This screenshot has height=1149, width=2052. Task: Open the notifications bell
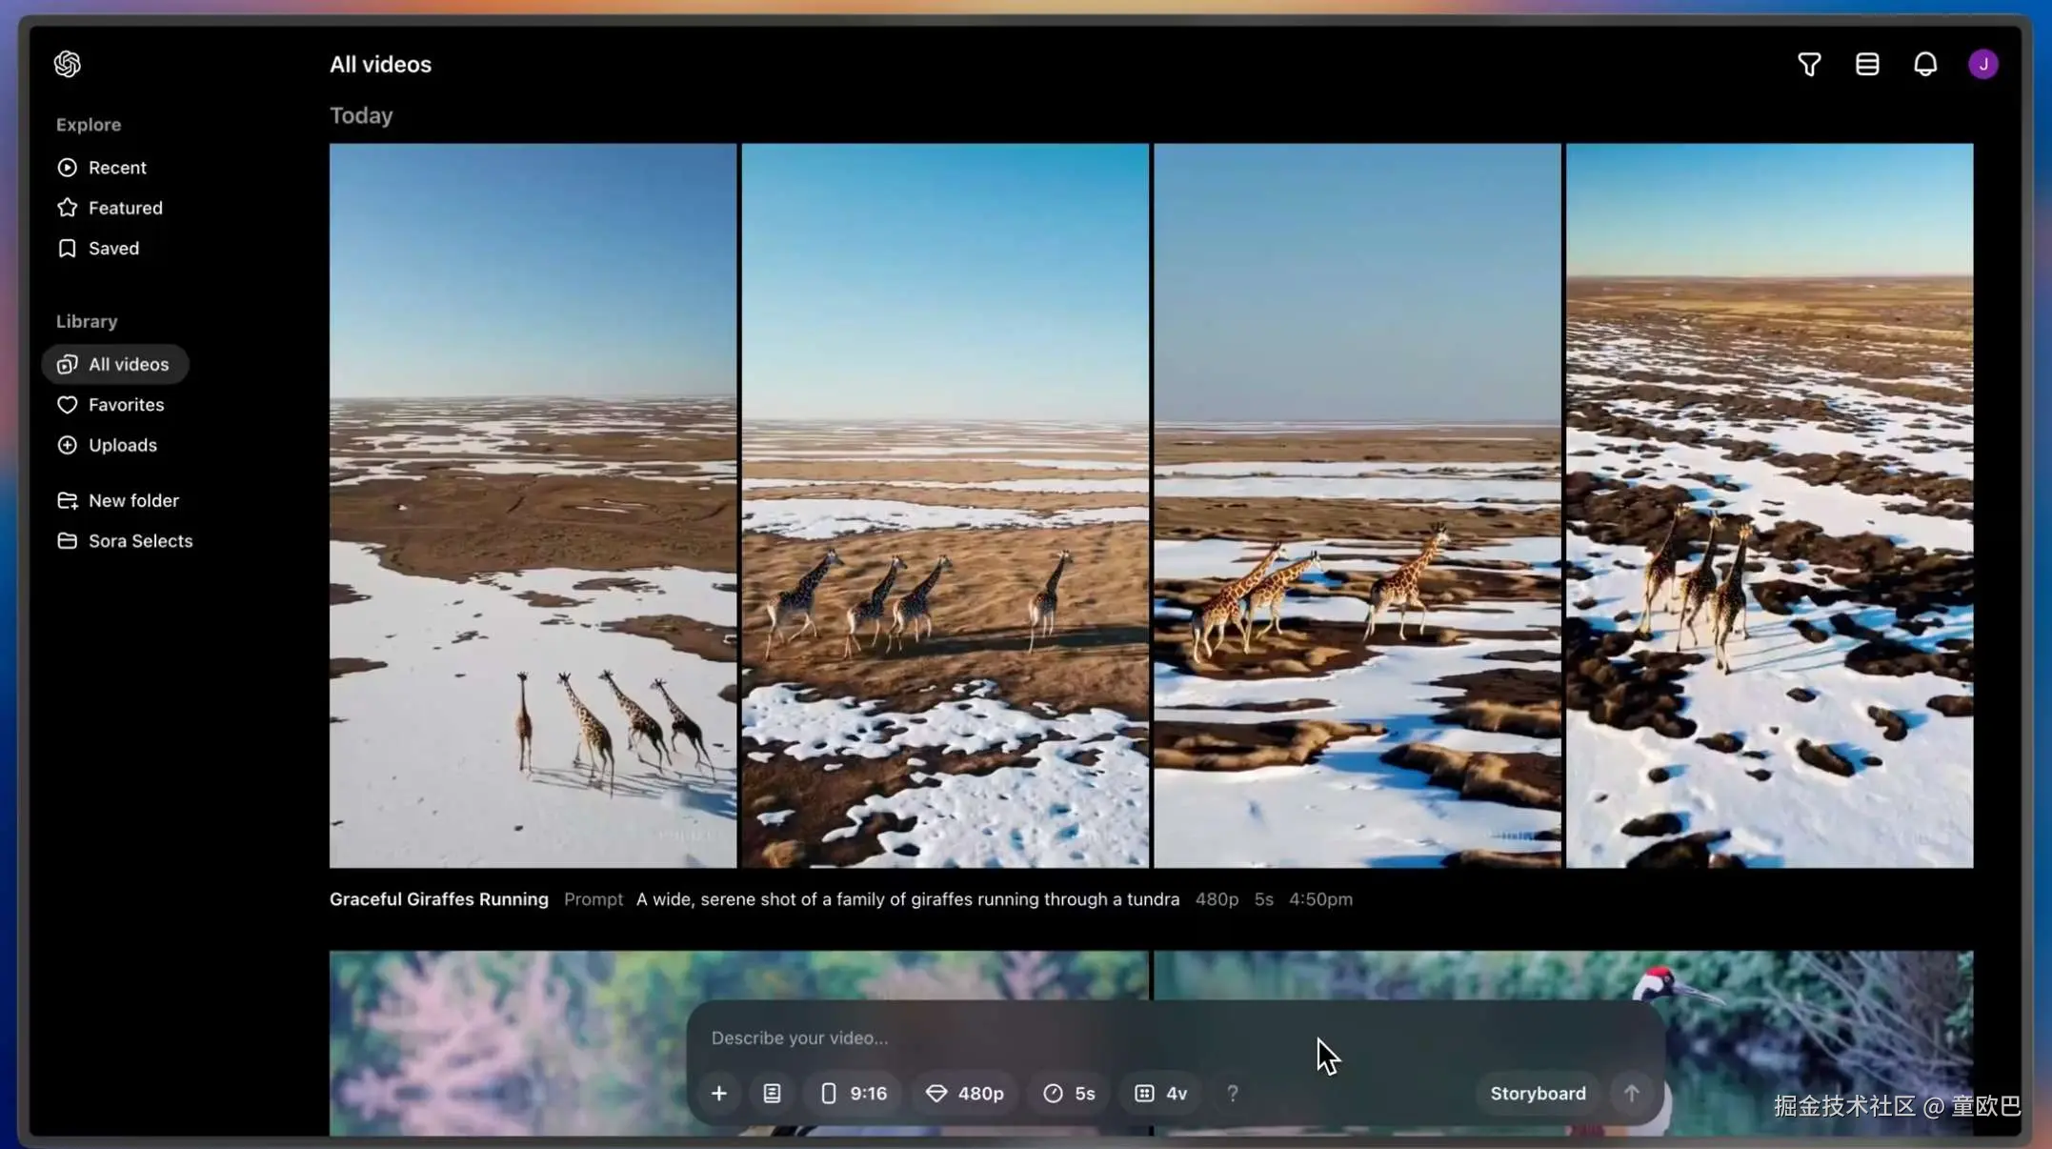click(x=1925, y=64)
